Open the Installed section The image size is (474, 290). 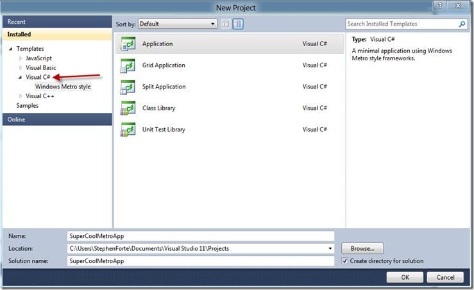(57, 34)
